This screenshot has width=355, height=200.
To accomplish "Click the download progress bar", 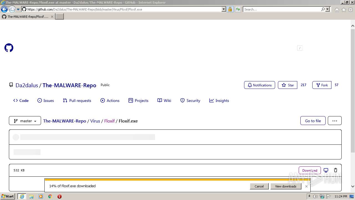I will click(x=177, y=180).
